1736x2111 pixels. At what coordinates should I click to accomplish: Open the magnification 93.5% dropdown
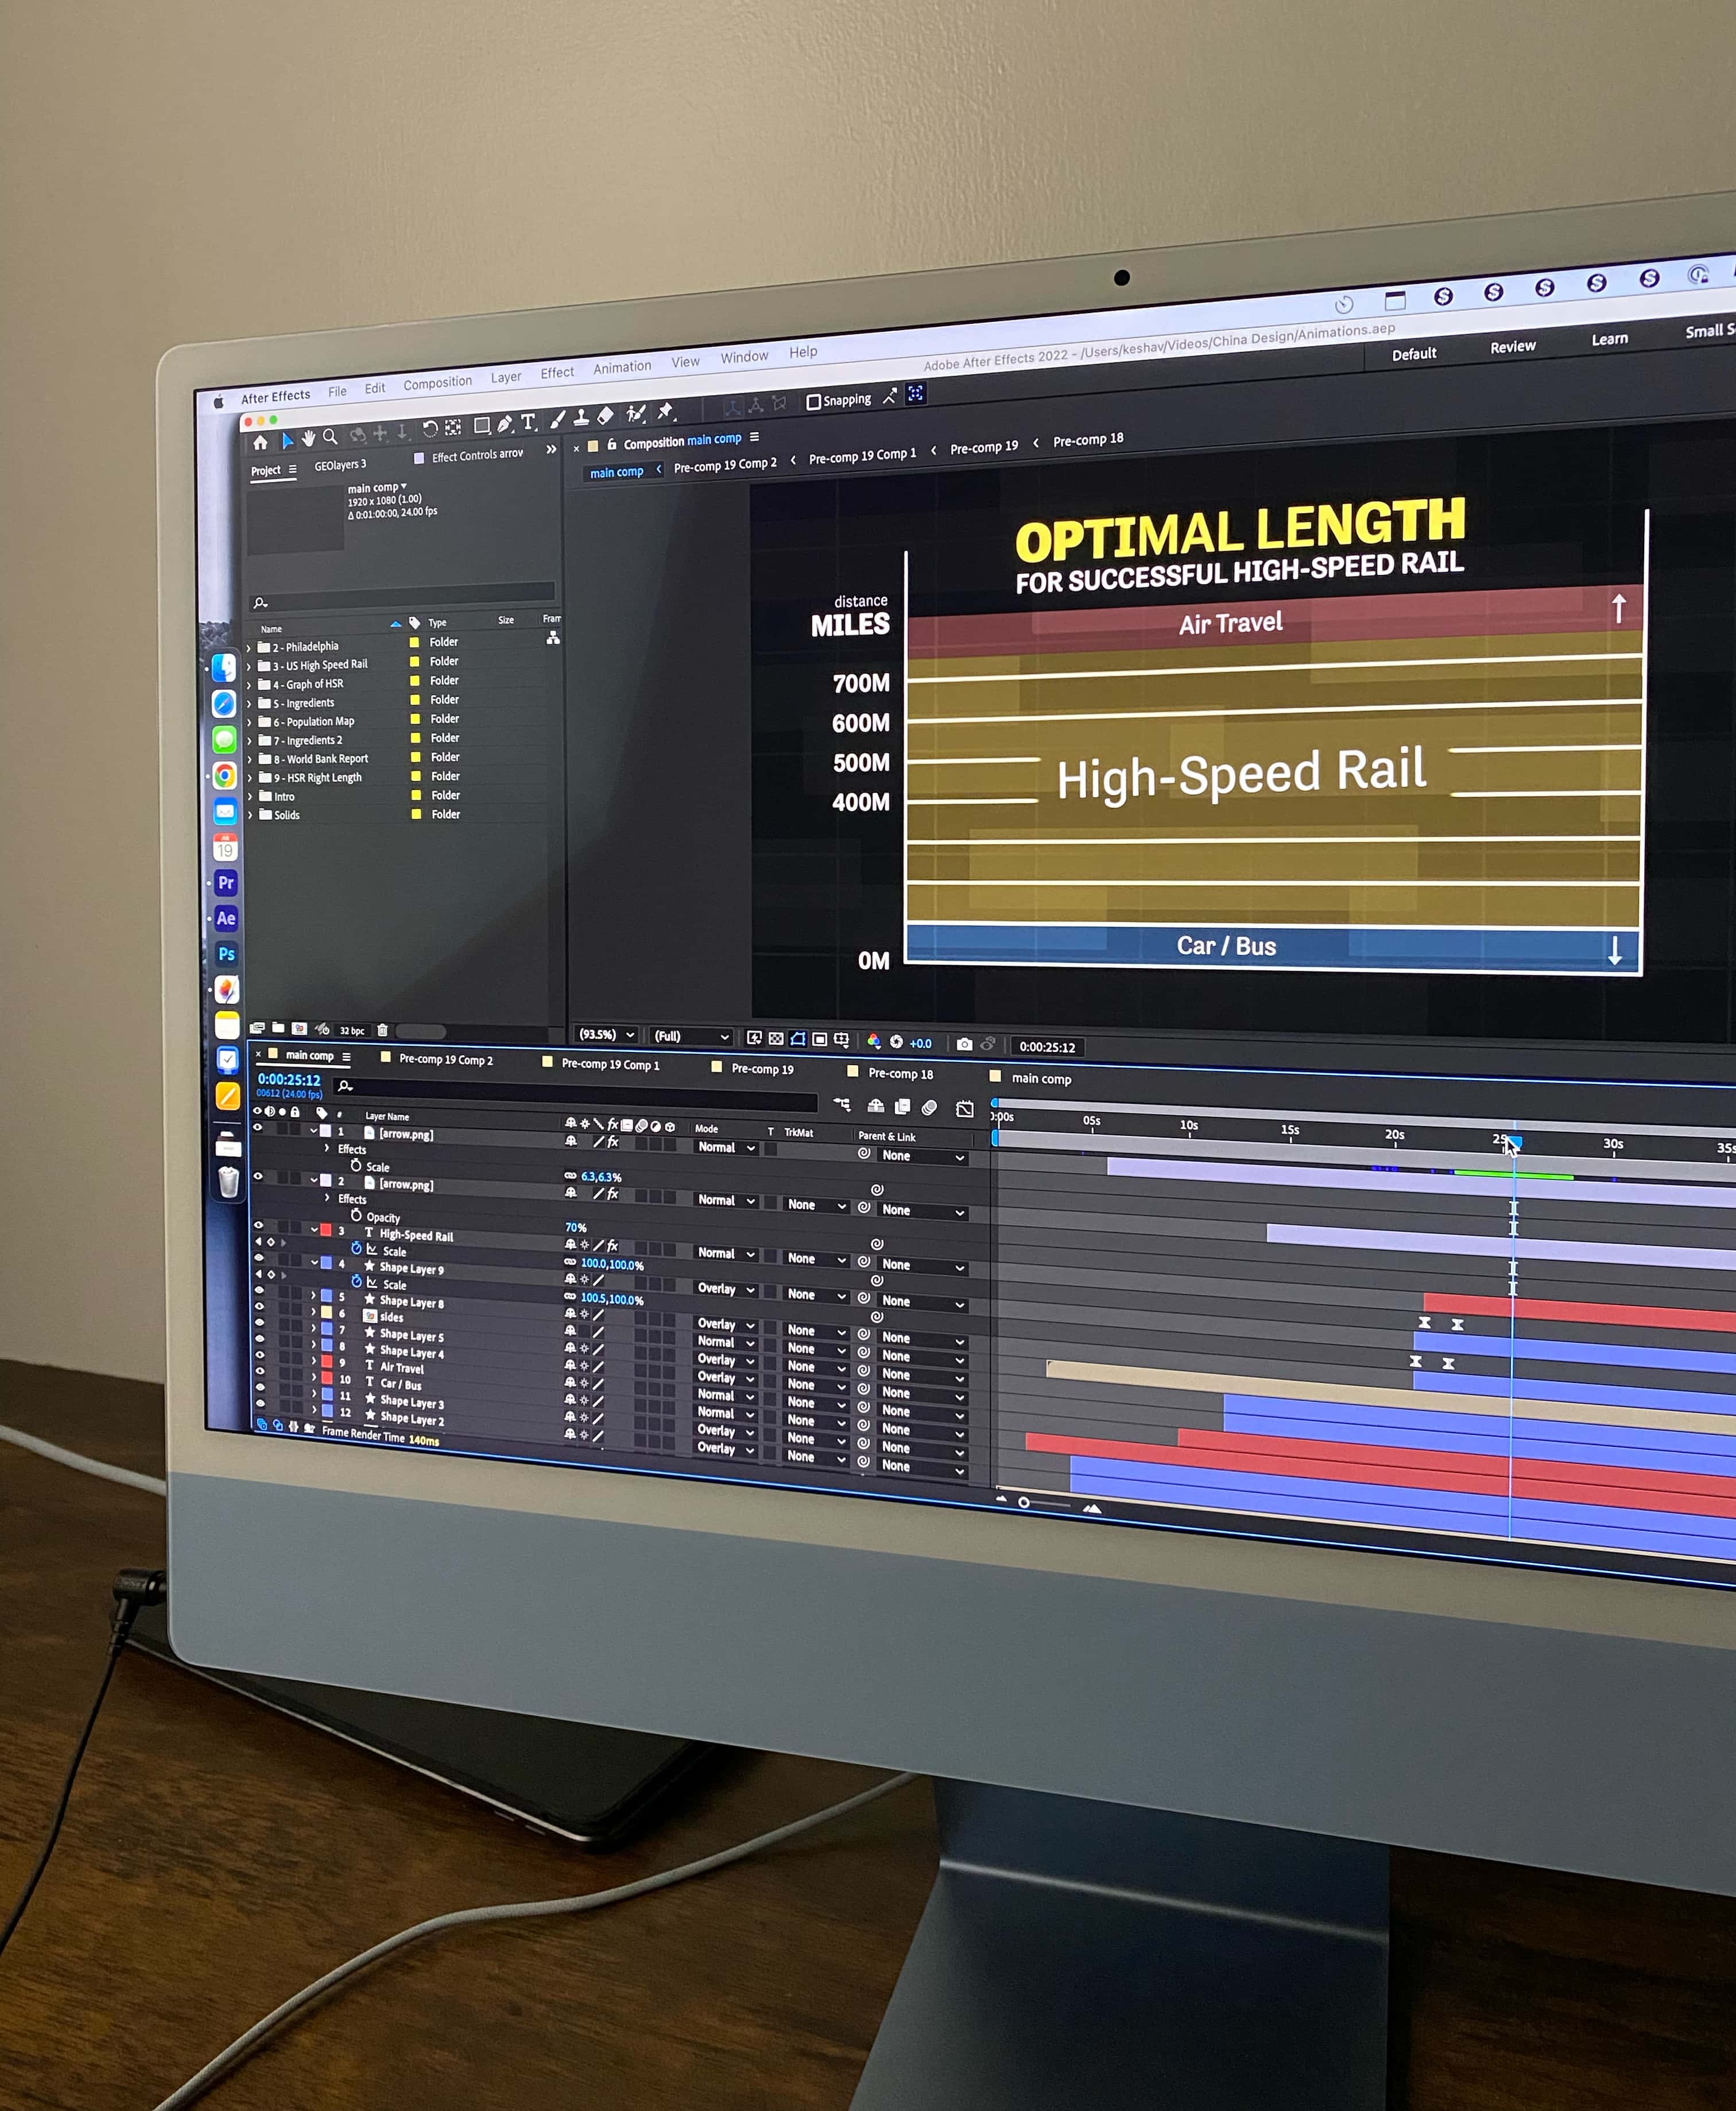click(607, 1034)
